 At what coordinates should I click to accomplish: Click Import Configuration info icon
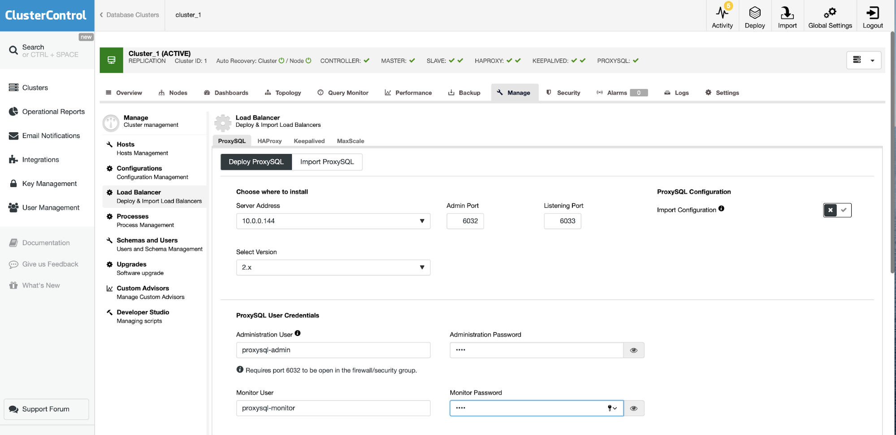(x=721, y=208)
